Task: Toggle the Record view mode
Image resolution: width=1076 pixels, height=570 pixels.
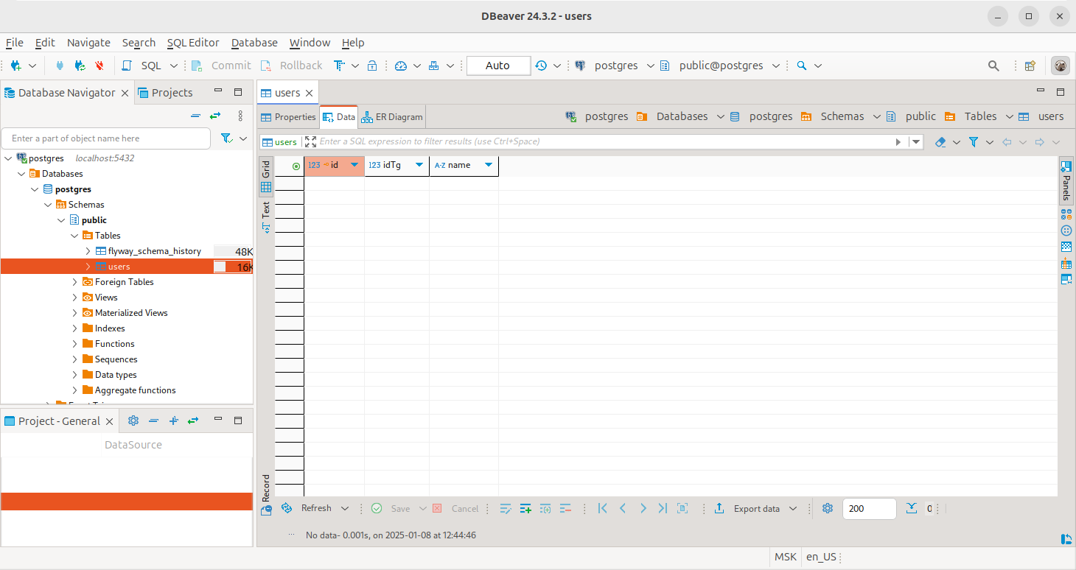Action: point(267,493)
